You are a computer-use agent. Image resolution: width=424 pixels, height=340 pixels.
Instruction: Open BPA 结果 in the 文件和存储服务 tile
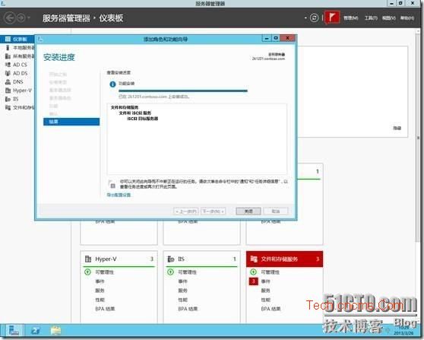click(271, 309)
